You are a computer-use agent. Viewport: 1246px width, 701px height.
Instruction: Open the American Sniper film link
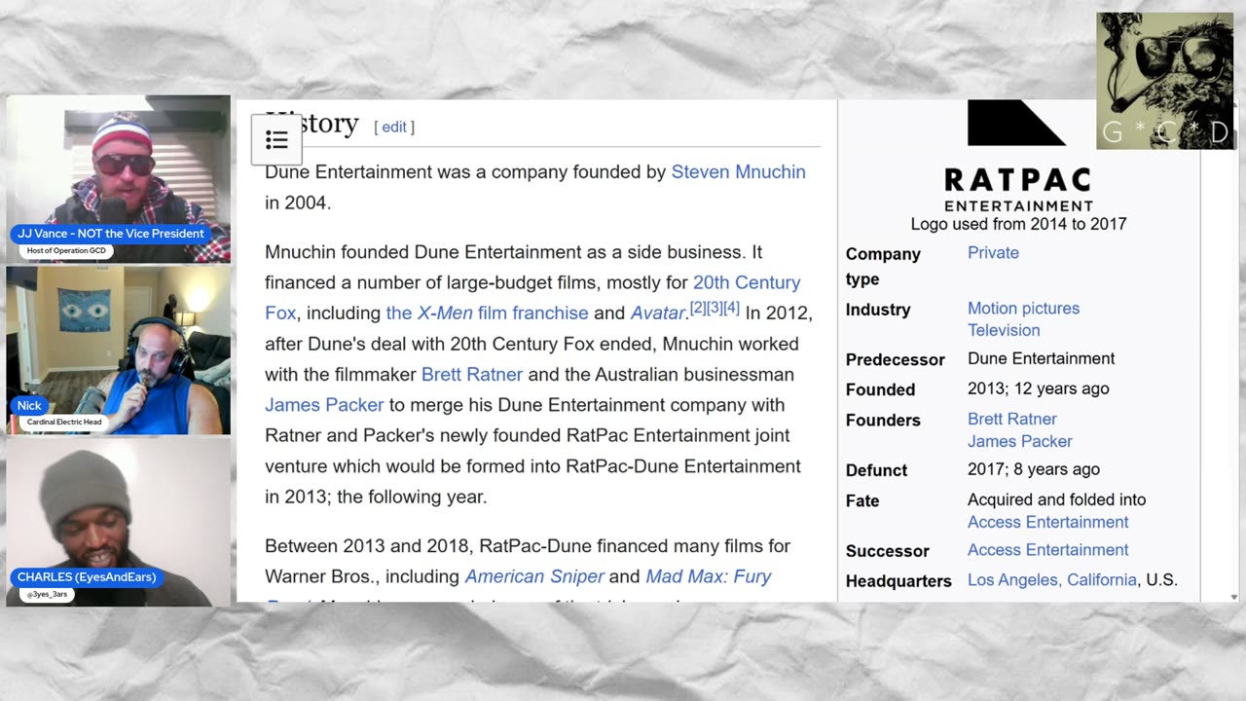pos(534,576)
